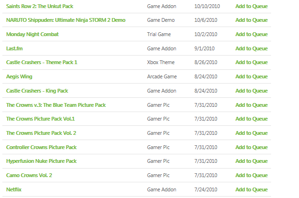This screenshot has width=299, height=198.
Task: Add Netflix to queue
Action: pos(252,189)
